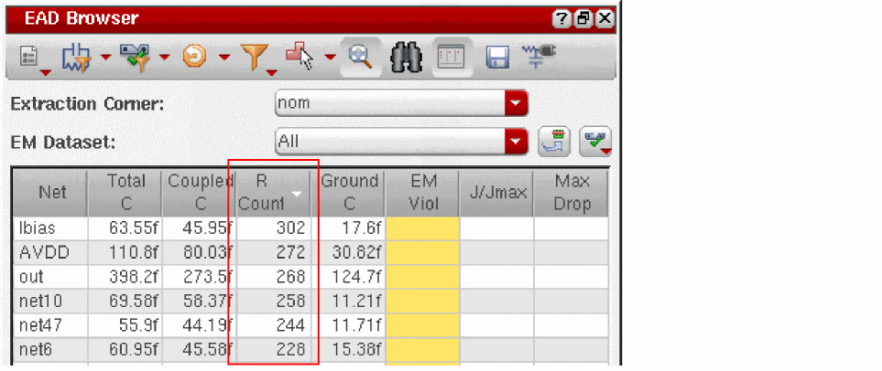Image resolution: width=882 pixels, height=371 pixels.
Task: Click Coupled C value 58.37f
Action: (x=207, y=302)
